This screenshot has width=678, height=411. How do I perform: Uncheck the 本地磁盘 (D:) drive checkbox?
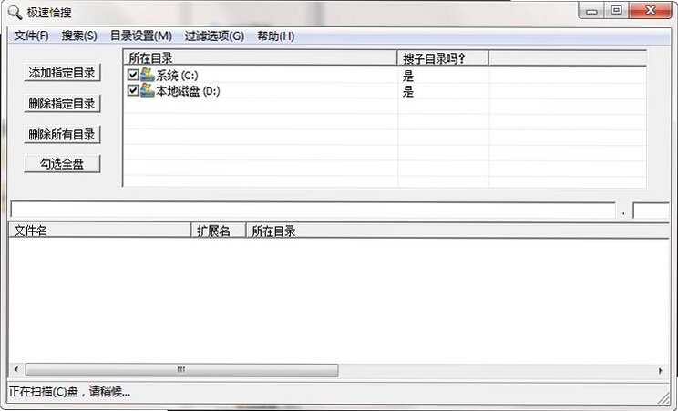tap(133, 91)
